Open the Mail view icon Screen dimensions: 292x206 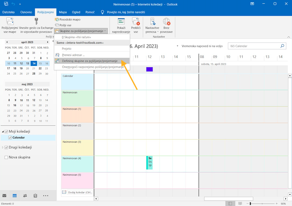pos(4,196)
